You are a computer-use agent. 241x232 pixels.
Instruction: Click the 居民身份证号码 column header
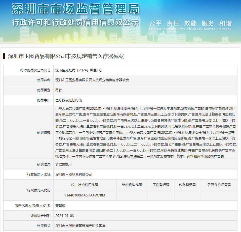coord(219,185)
